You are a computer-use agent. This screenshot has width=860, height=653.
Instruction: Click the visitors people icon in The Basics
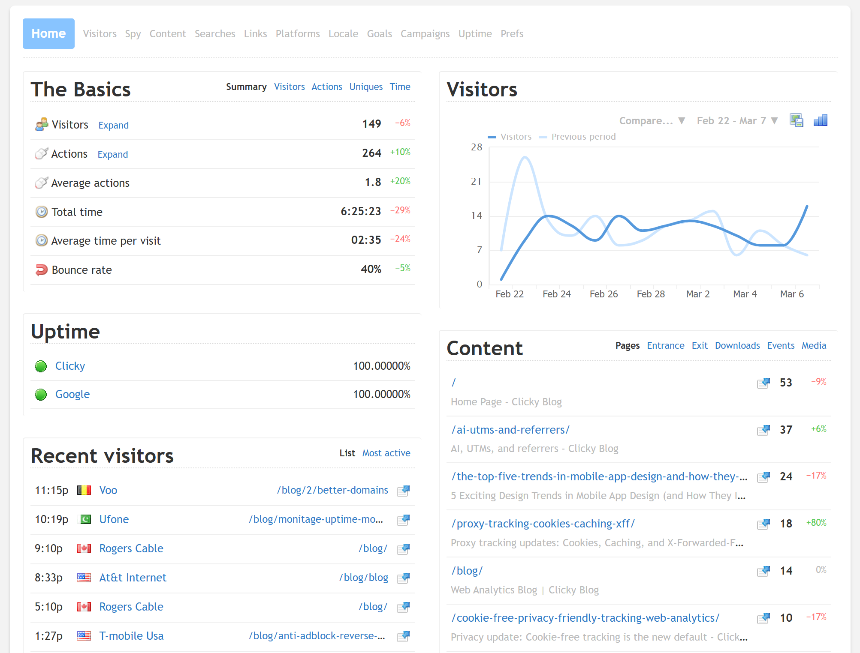tap(41, 124)
